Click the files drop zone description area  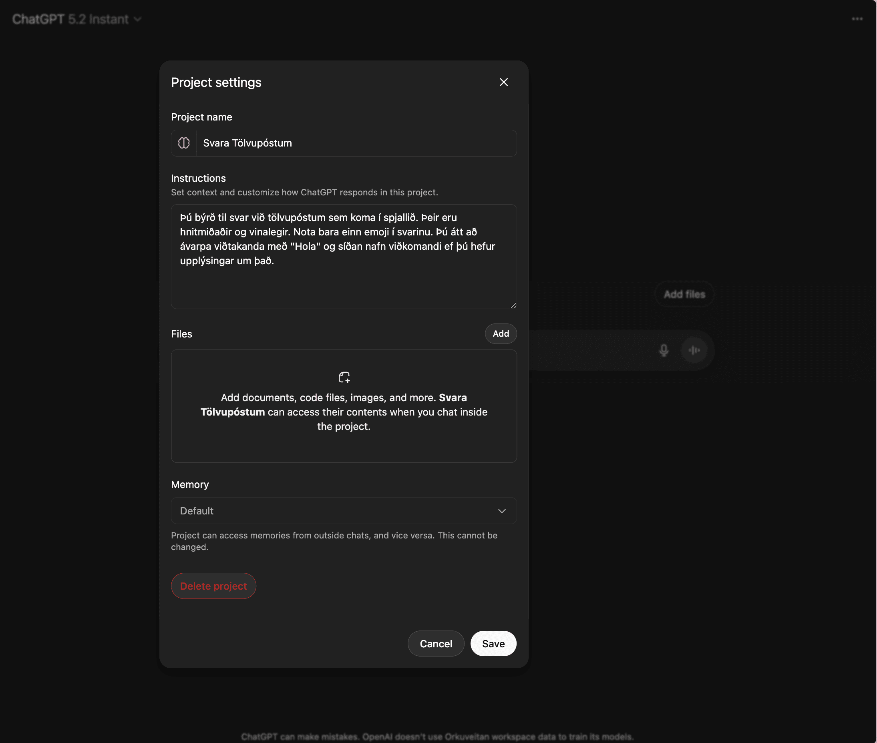(x=344, y=412)
